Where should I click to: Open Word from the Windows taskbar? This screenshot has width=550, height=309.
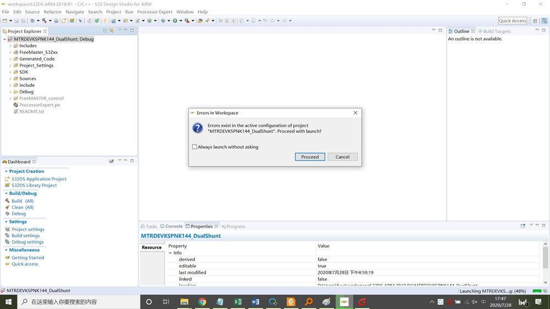pyautogui.click(x=255, y=302)
